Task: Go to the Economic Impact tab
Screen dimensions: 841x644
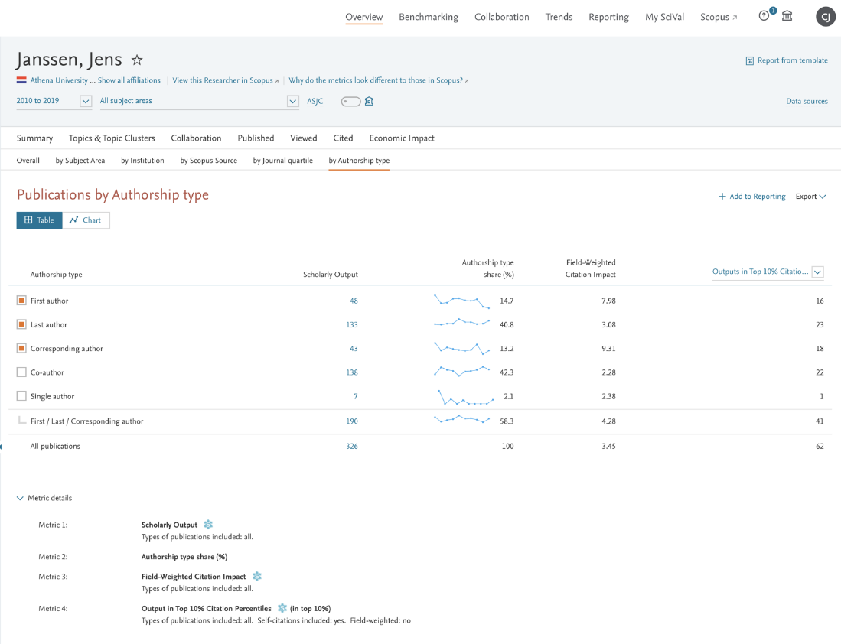Action: point(402,138)
